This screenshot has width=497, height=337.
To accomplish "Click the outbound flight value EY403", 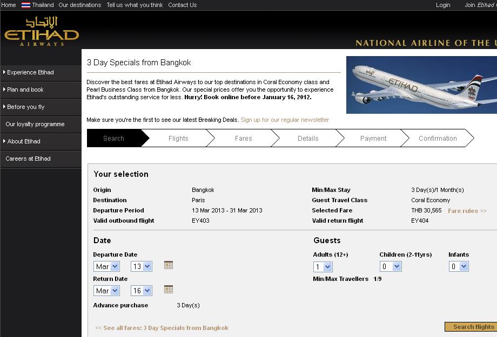I will (x=200, y=221).
